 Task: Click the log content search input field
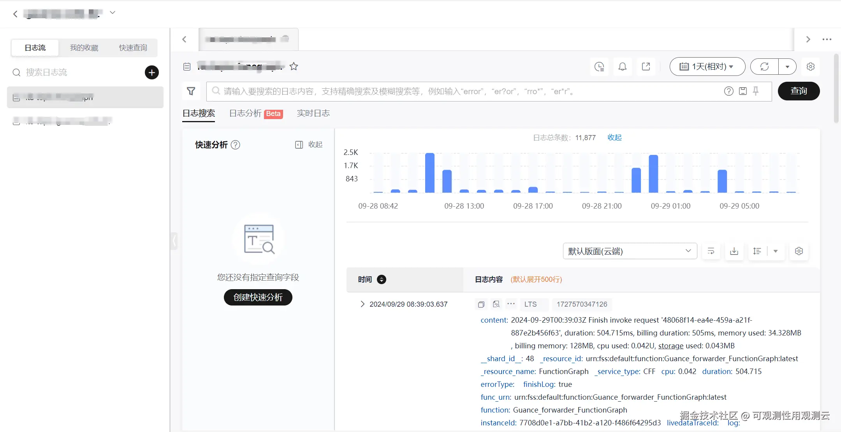click(467, 91)
